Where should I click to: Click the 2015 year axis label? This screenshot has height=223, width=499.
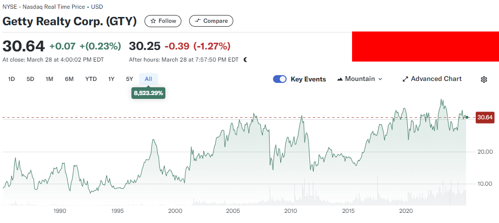point(349,210)
